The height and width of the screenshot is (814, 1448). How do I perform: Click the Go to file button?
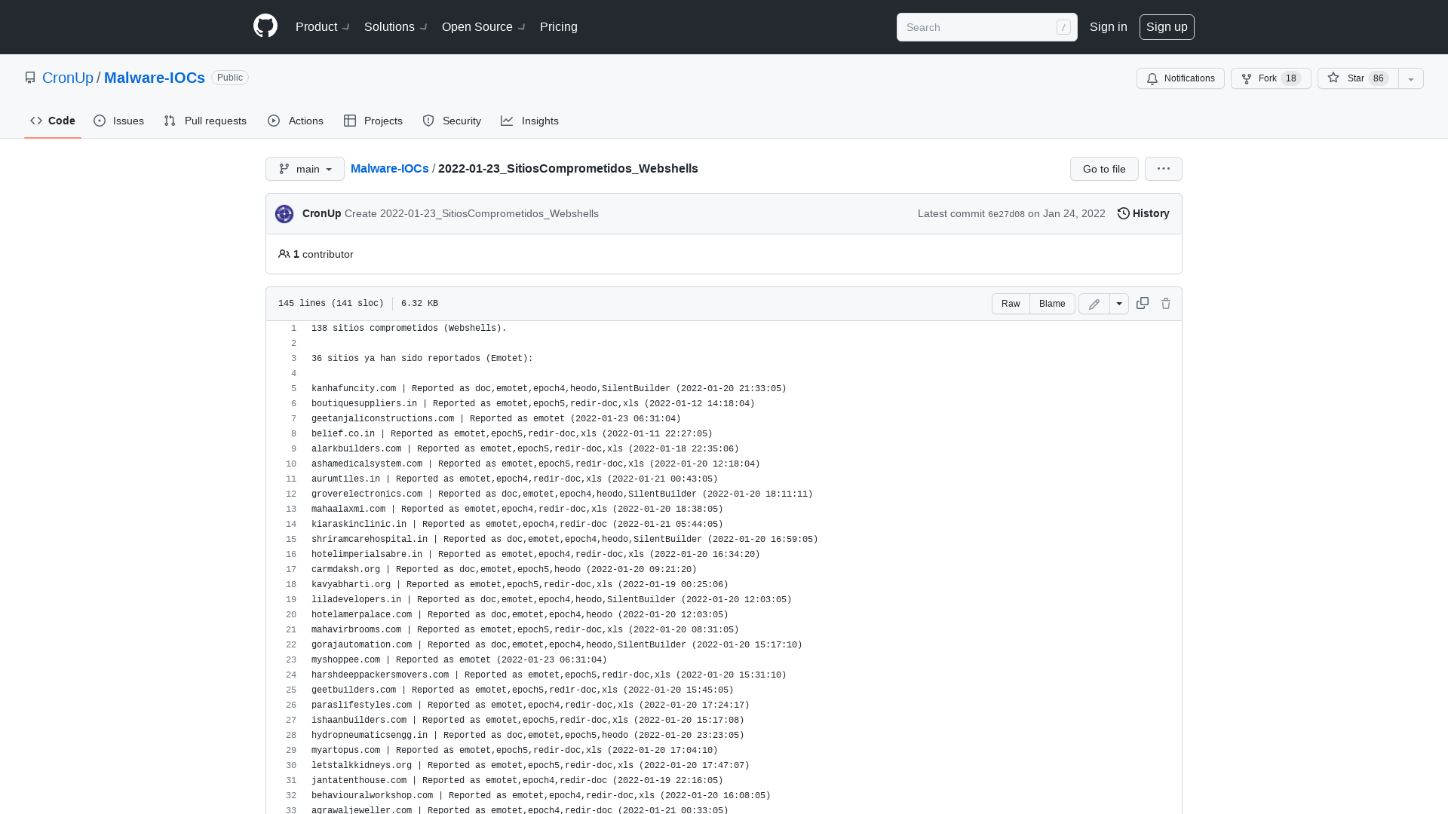[x=1104, y=169]
